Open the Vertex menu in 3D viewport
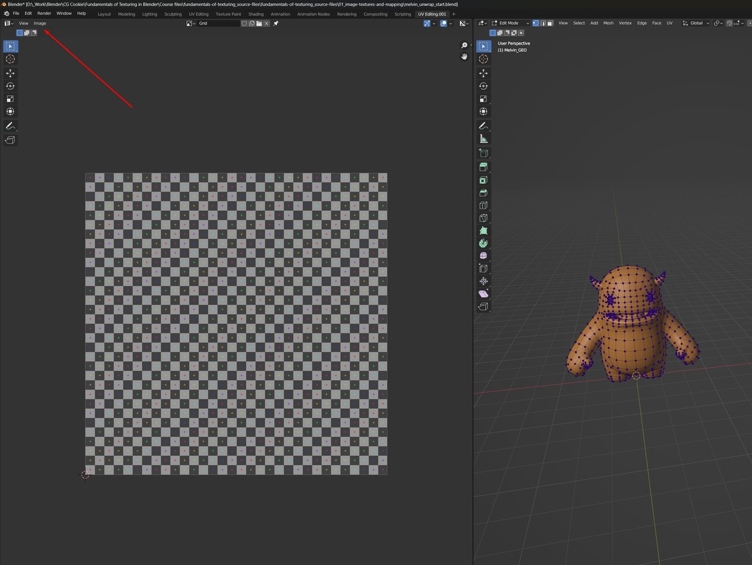The image size is (752, 565). (x=625, y=23)
